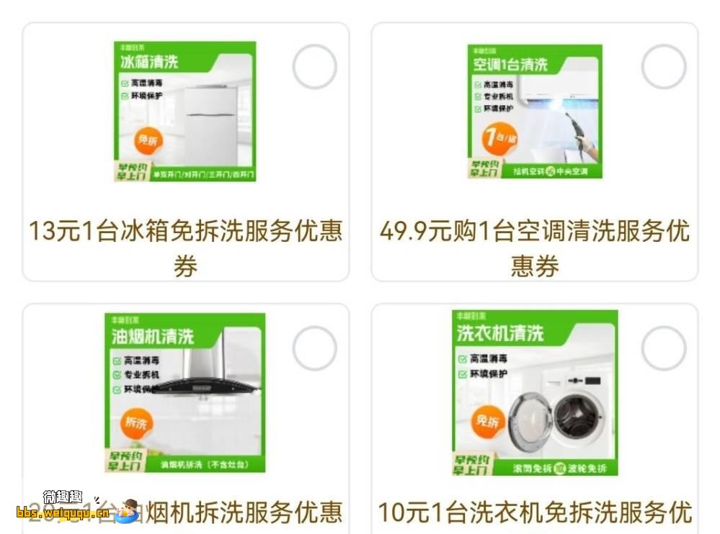Image resolution: width=720 pixels, height=534 pixels.
Task: Tap the 早预约早上门 tag on refrigerator image
Action: 132,172
